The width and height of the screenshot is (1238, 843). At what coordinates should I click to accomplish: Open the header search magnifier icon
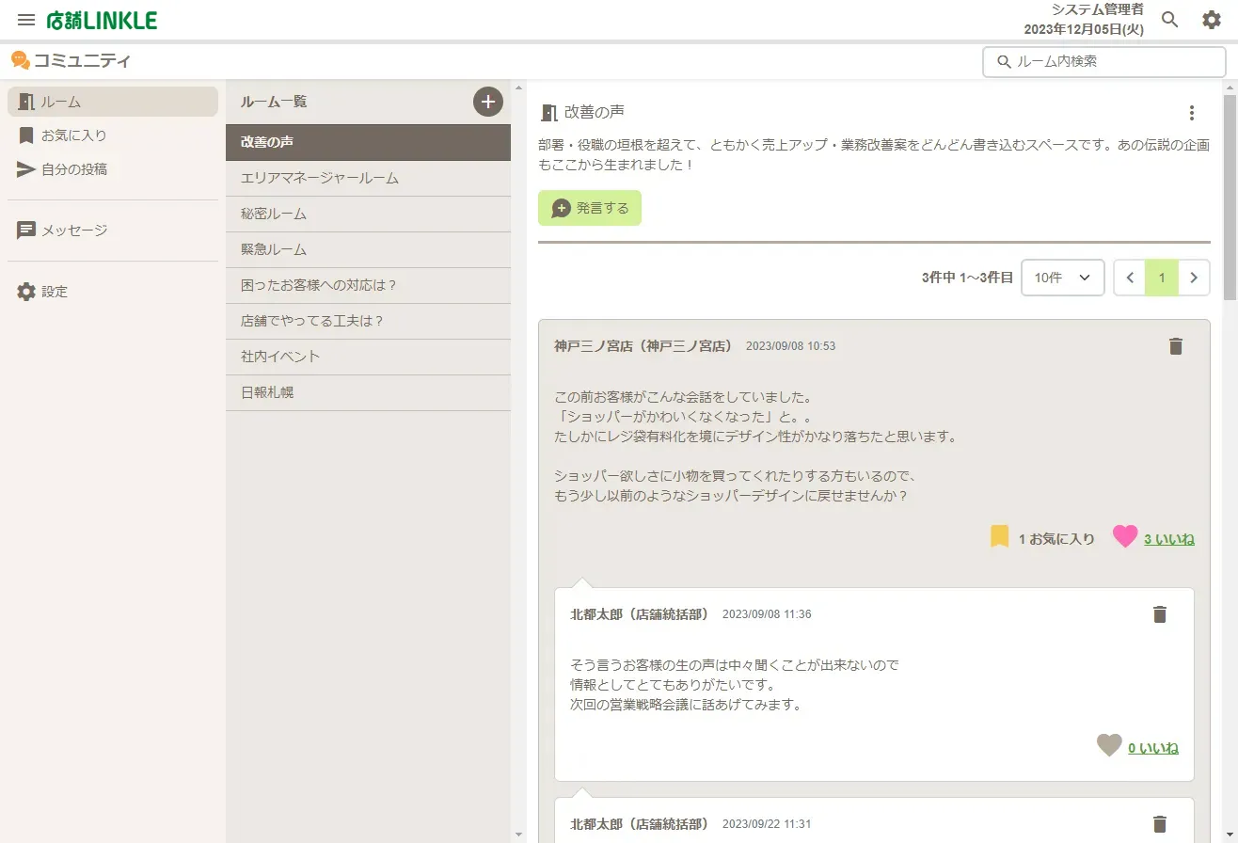1169,20
